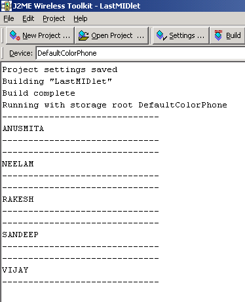Click the Settings button label
Image resolution: width=245 pixels, height=302 pixels.
(187, 35)
